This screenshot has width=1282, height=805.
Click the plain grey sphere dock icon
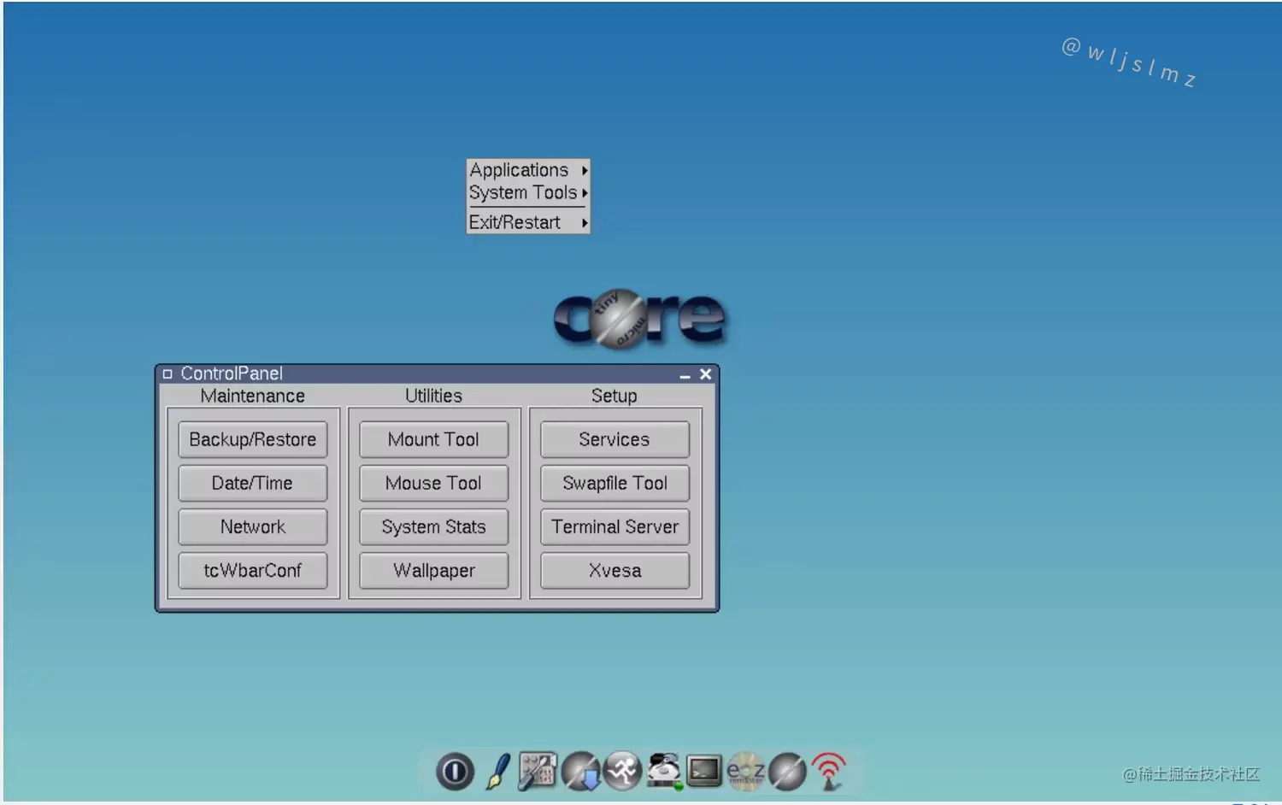(x=787, y=772)
